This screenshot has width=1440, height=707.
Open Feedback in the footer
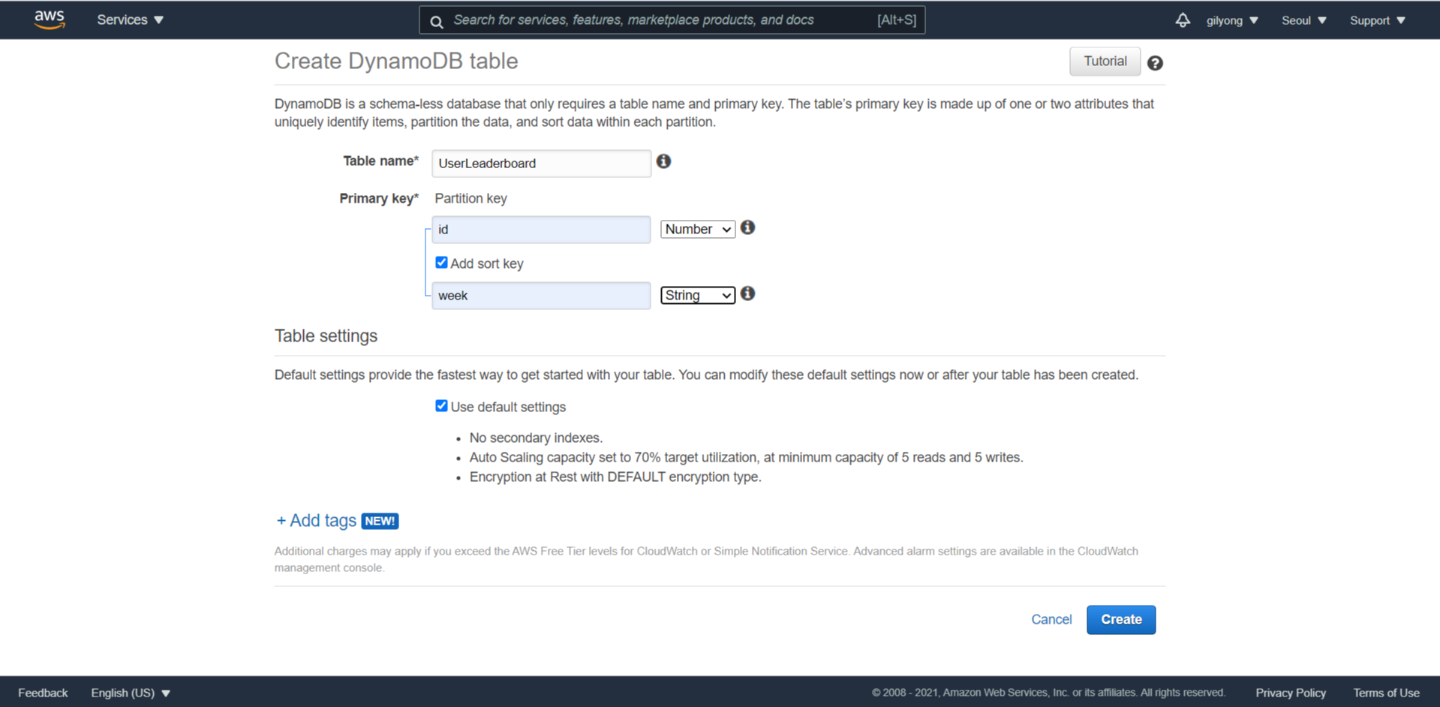pyautogui.click(x=43, y=693)
